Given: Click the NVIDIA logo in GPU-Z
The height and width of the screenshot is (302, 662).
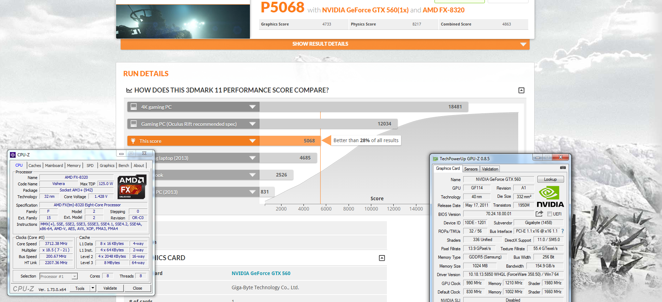Looking at the screenshot, I should tap(550, 197).
